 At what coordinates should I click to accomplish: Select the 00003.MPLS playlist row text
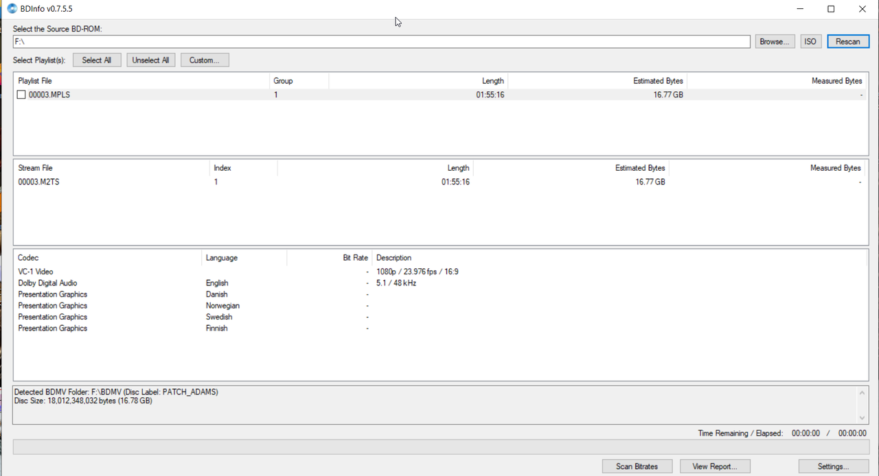tap(49, 95)
